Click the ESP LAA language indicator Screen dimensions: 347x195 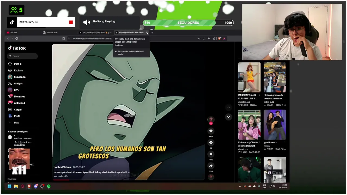[265, 186]
